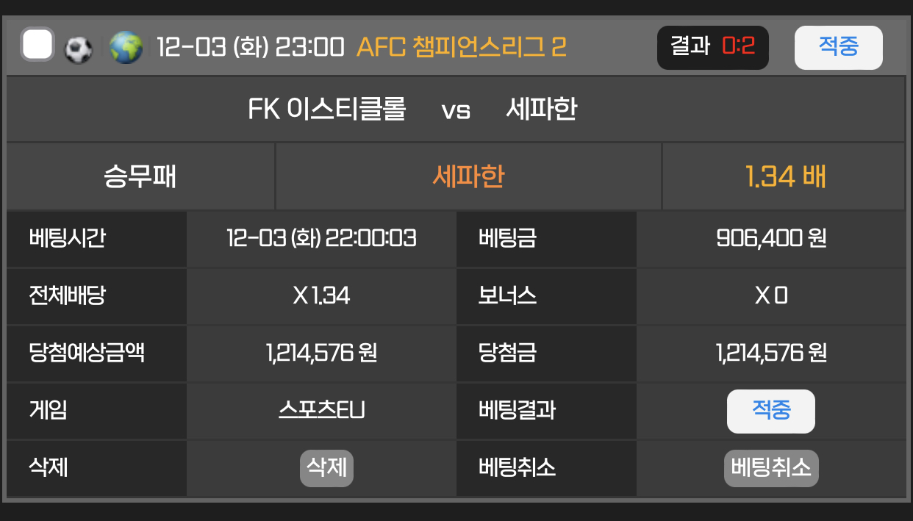This screenshot has height=521, width=913.
Task: Tick the checkbox beside the soccer ball
Action: point(37,46)
